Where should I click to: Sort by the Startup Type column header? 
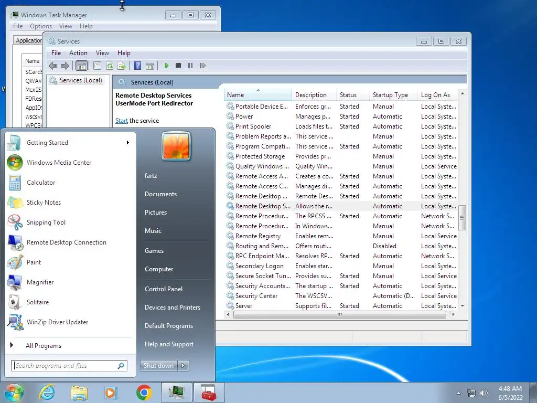point(393,95)
